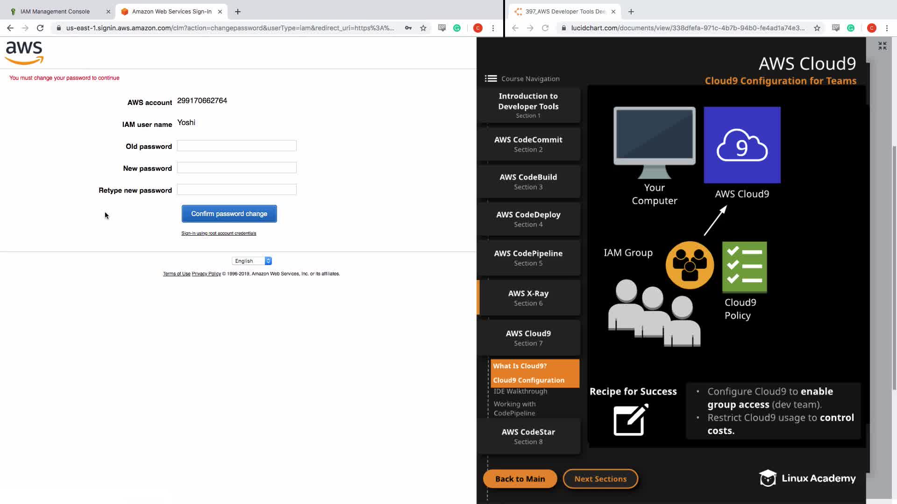
Task: Open the Course Navigation menu icon
Action: [491, 78]
